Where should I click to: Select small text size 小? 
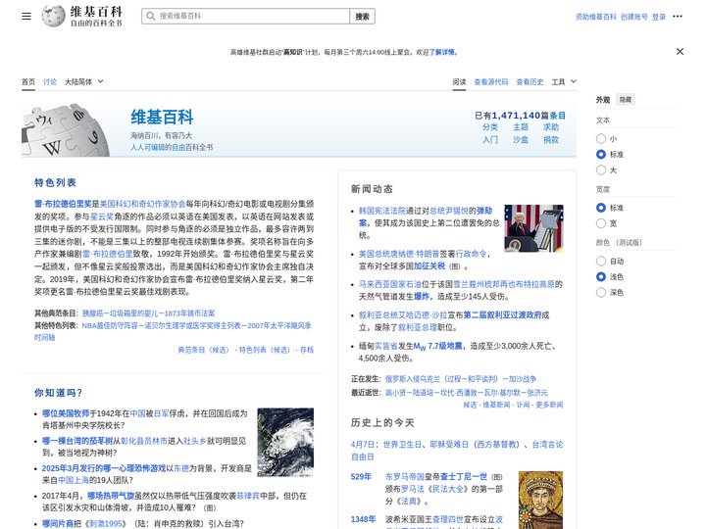(601, 138)
